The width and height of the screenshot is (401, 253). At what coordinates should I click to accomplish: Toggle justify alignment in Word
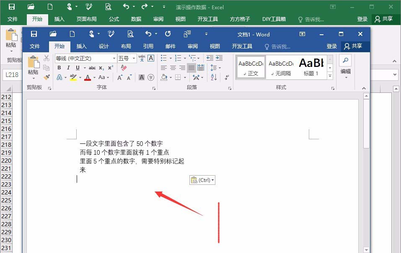coord(191,68)
